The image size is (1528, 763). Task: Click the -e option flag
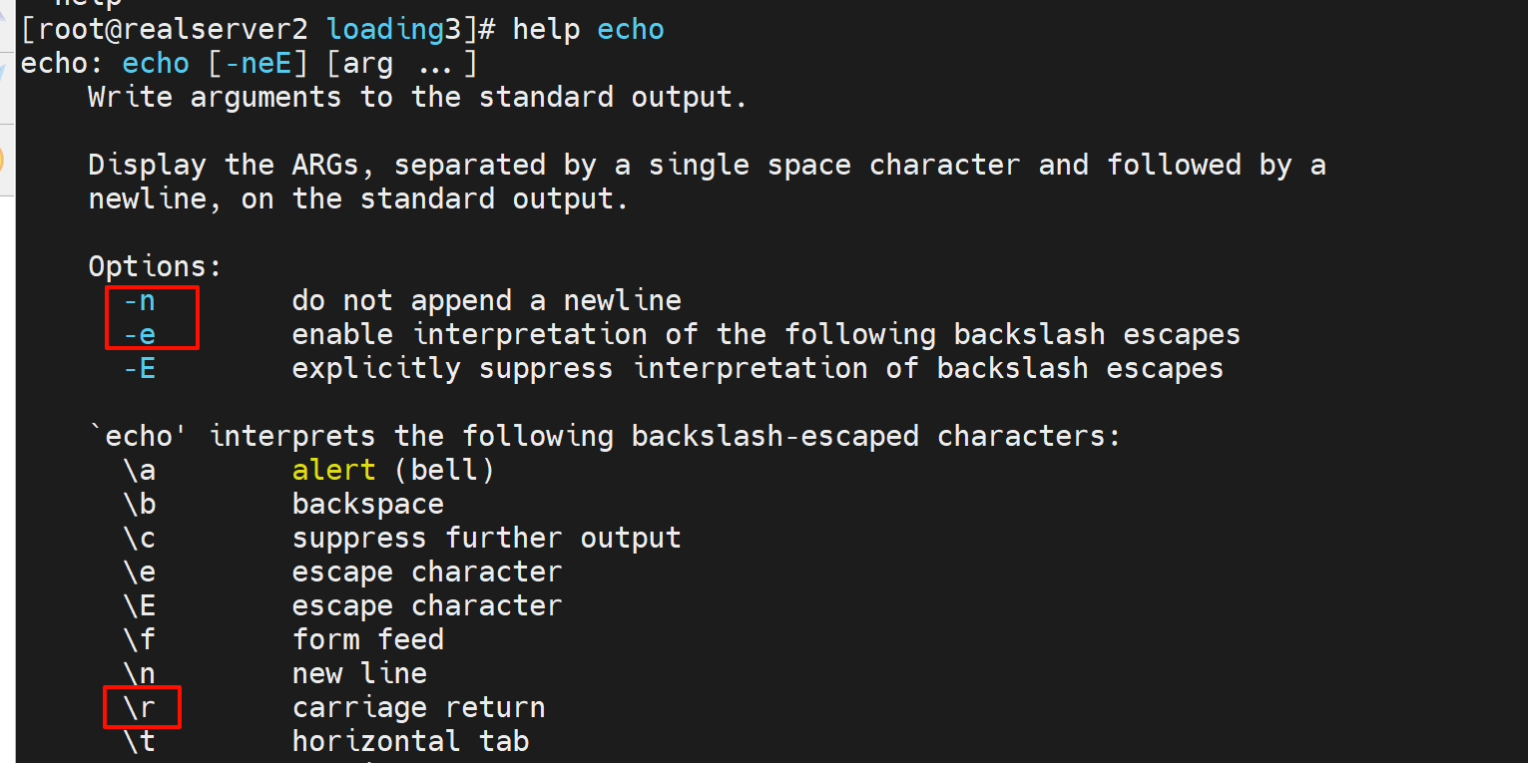coord(140,334)
